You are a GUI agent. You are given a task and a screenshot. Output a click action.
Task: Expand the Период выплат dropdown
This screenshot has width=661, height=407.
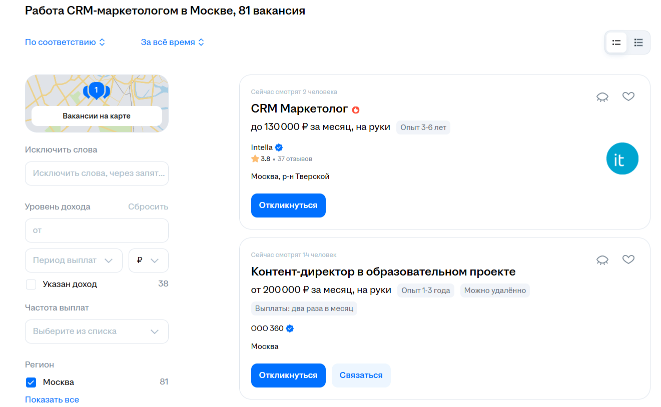coord(74,260)
